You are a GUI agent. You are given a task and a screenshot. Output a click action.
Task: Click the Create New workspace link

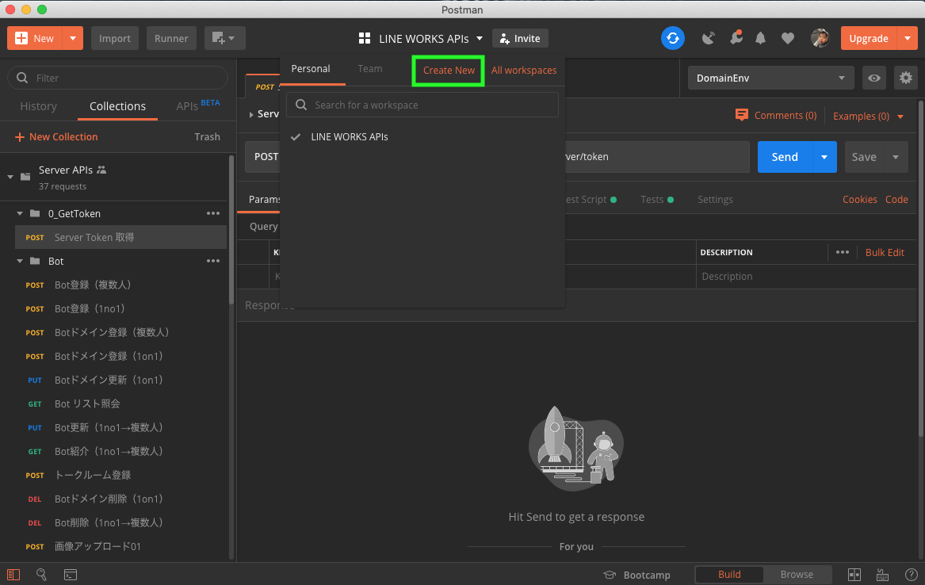448,70
